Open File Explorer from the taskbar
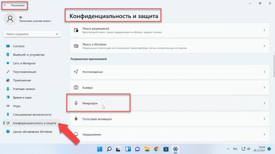275x154 pixels. 147,149
